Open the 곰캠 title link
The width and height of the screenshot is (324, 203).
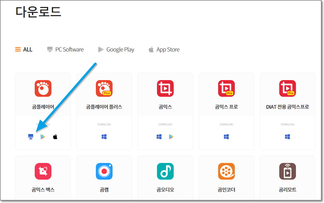[x=104, y=190]
